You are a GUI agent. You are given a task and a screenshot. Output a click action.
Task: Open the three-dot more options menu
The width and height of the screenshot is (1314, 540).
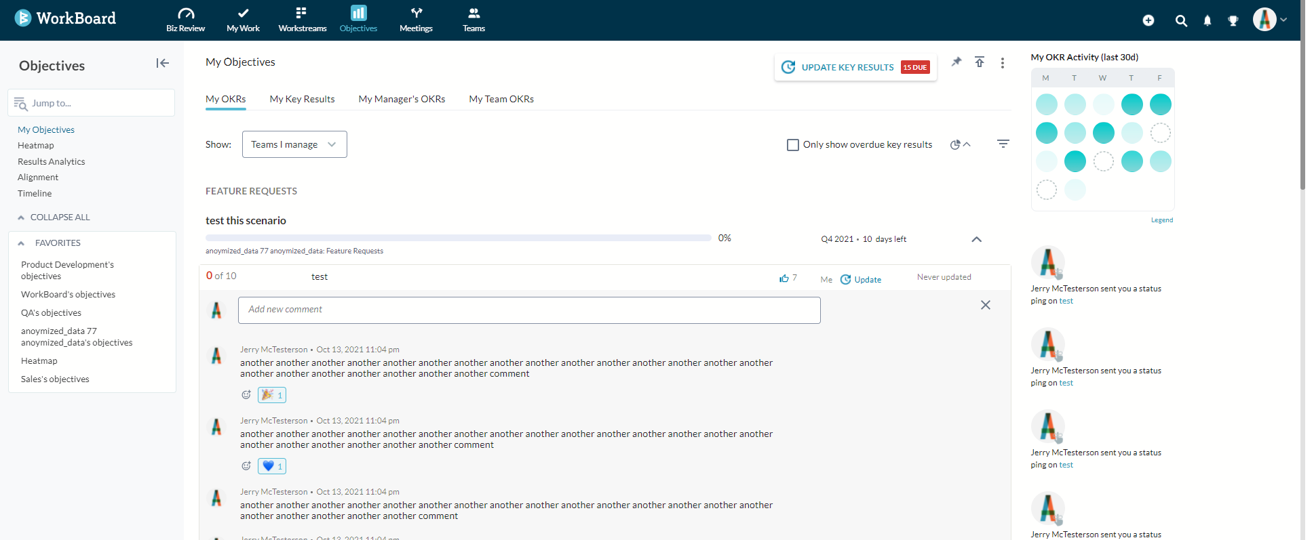point(1002,63)
